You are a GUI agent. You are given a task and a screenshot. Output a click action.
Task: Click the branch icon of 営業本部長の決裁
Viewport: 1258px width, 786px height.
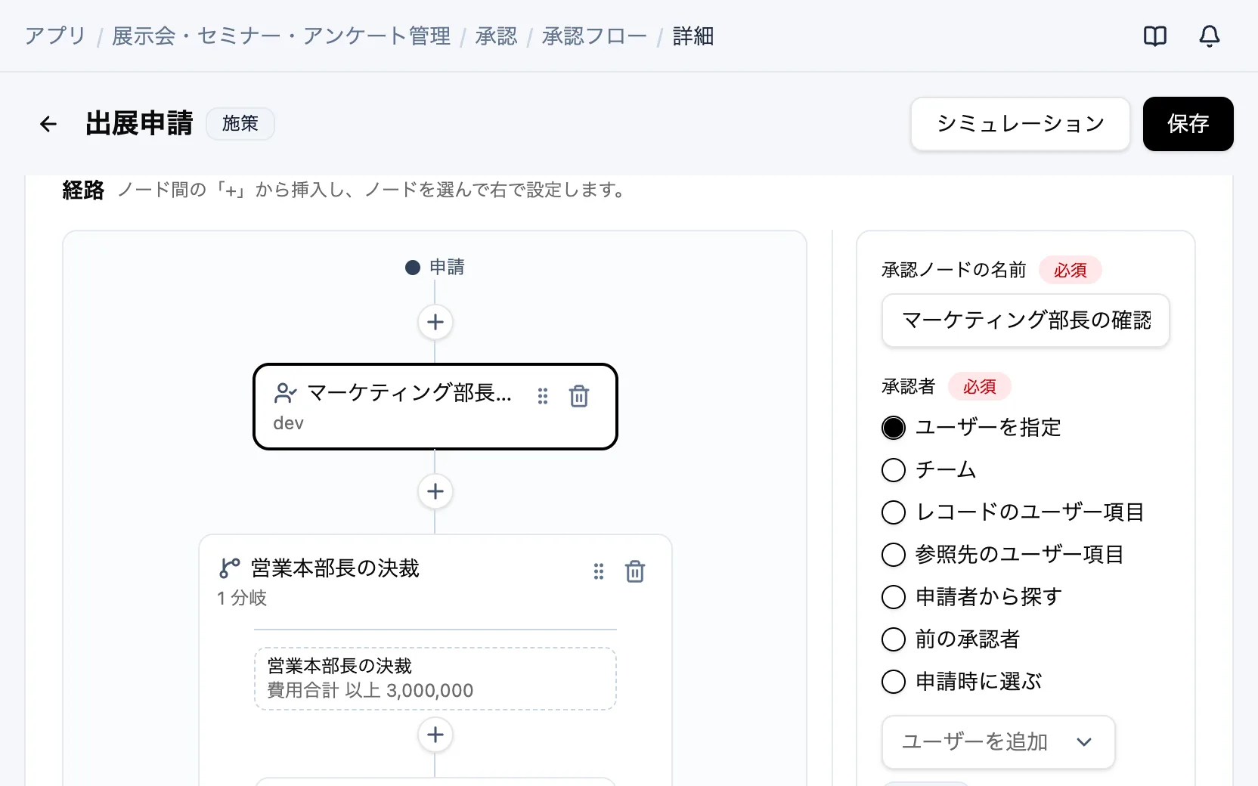[x=229, y=568]
